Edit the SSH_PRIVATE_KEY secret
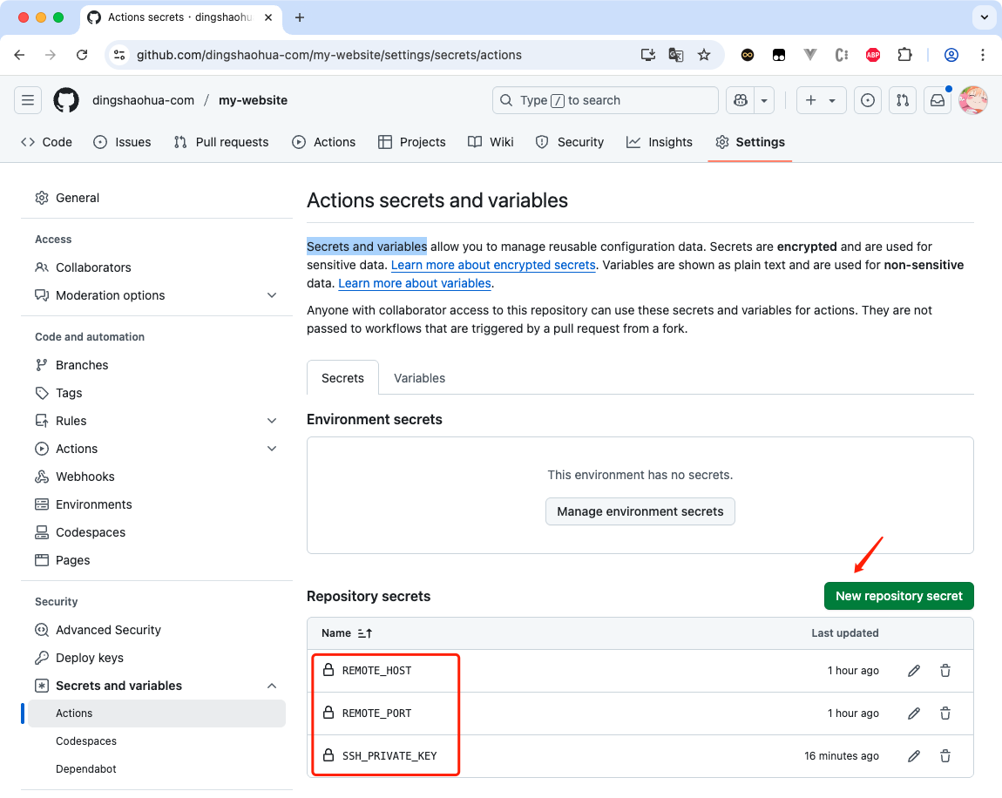The width and height of the screenshot is (1002, 798). [914, 756]
